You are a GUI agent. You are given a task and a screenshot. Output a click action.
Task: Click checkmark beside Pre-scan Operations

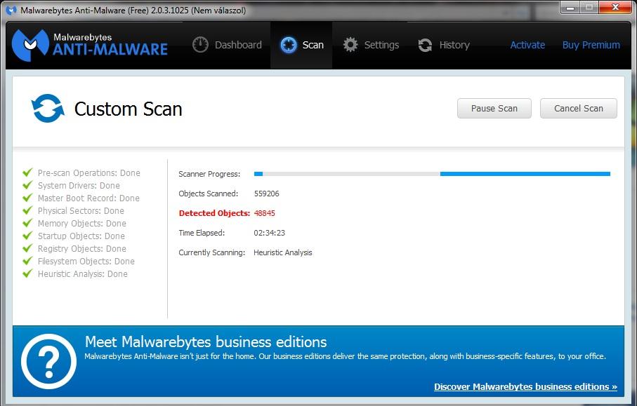point(27,172)
